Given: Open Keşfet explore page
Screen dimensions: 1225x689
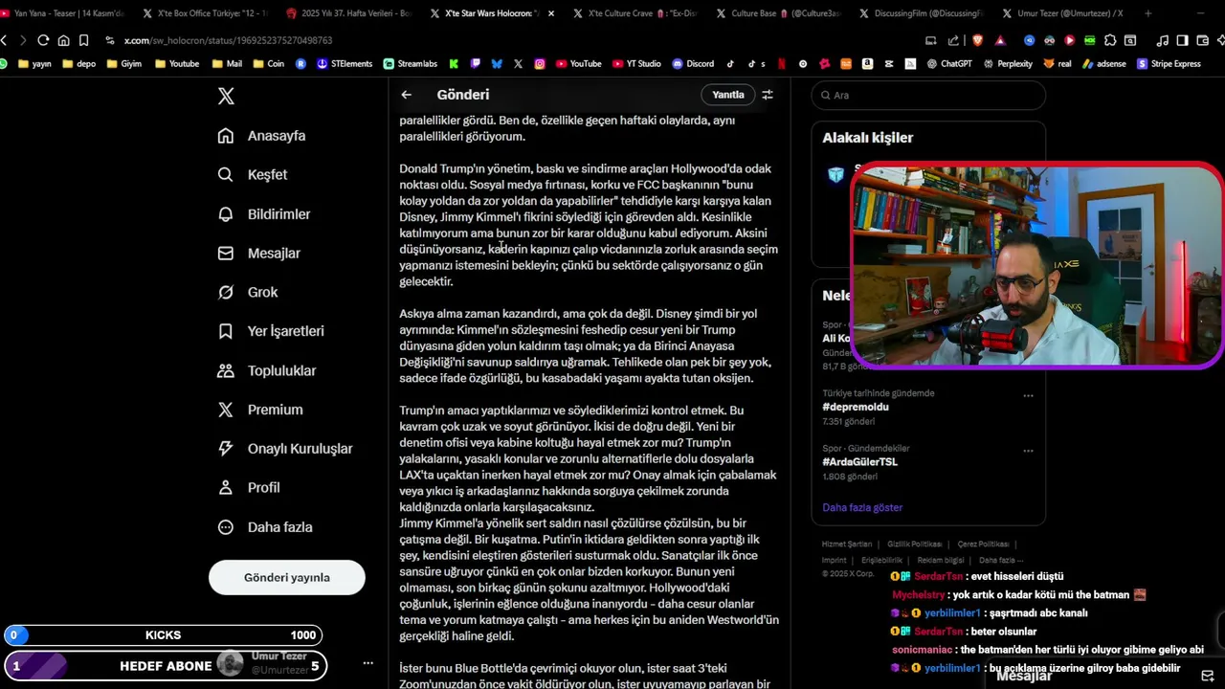Looking at the screenshot, I should (253, 175).
